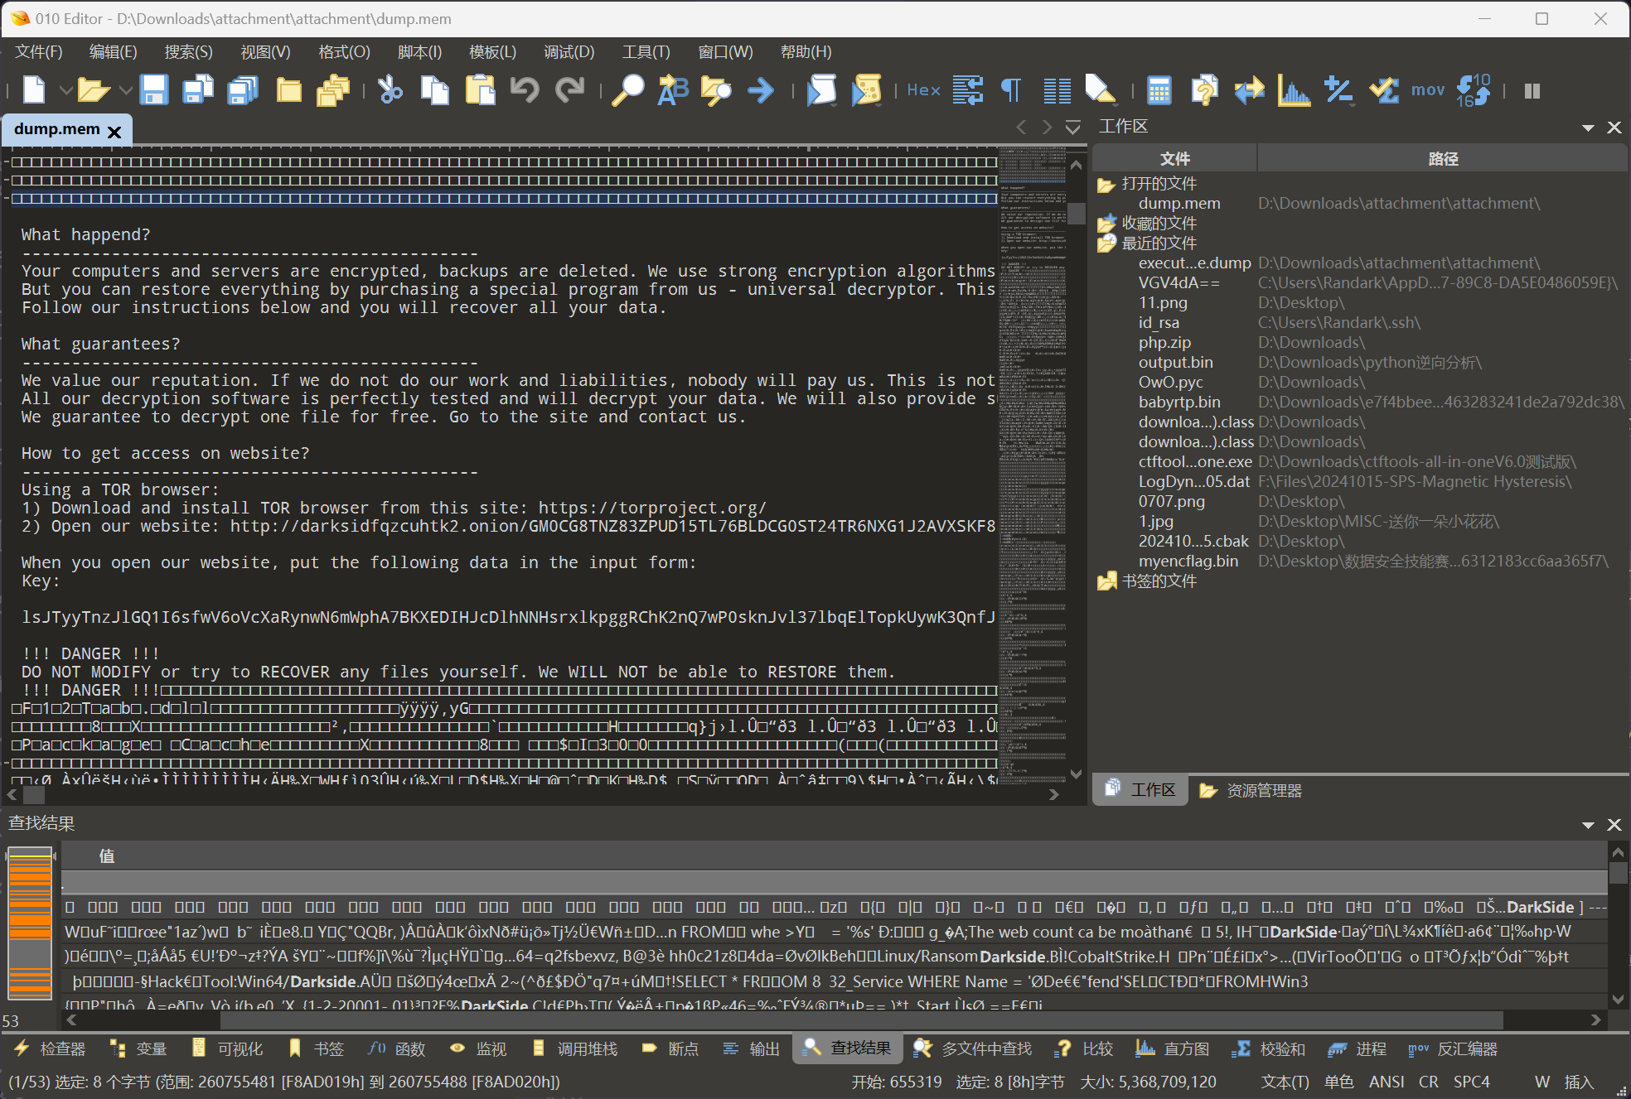
Task: Close the 工作区 panel
Action: (x=1614, y=128)
